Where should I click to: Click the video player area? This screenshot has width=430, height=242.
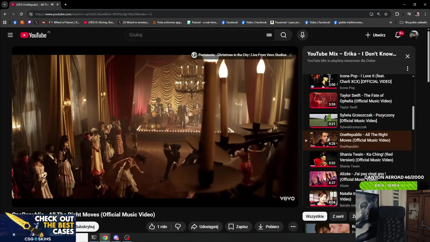pos(155,126)
